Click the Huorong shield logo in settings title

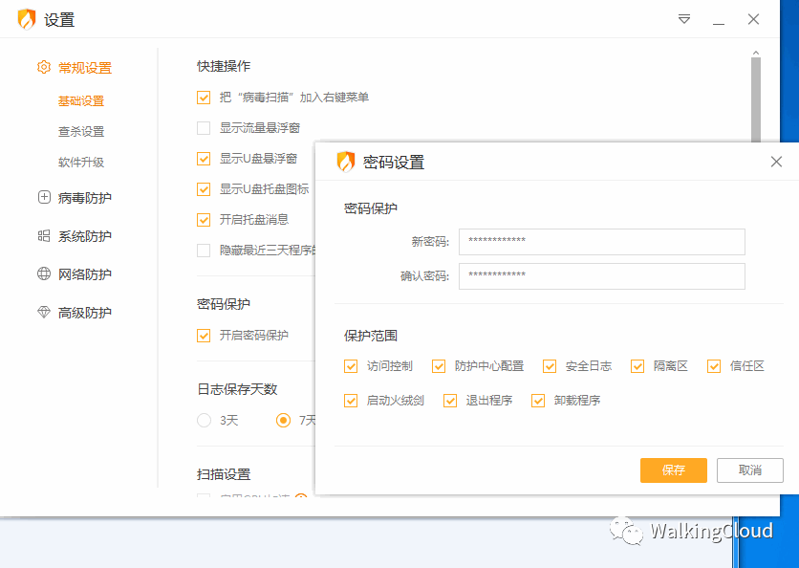point(27,19)
